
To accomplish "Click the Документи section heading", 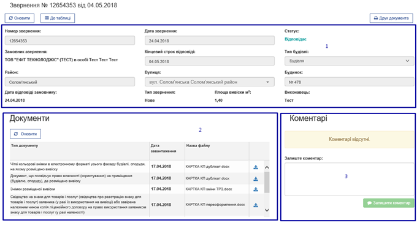I will point(29,118).
